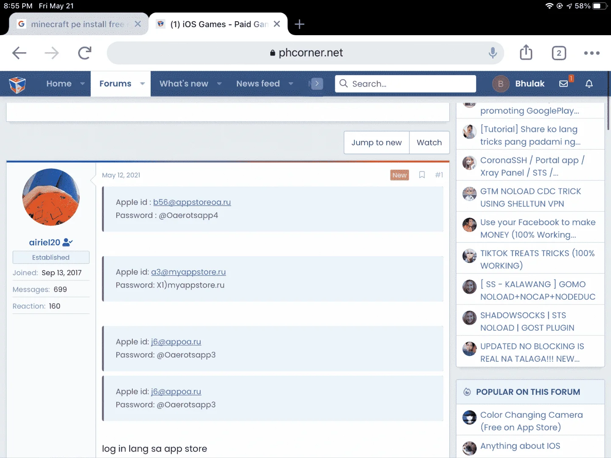
Task: Open the share sheet icon
Action: [526, 52]
